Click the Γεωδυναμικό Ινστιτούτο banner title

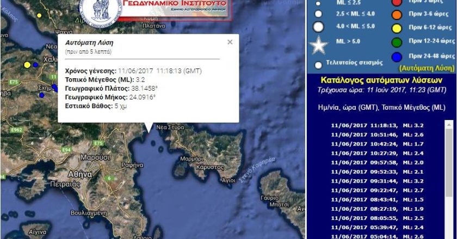pos(174,3)
